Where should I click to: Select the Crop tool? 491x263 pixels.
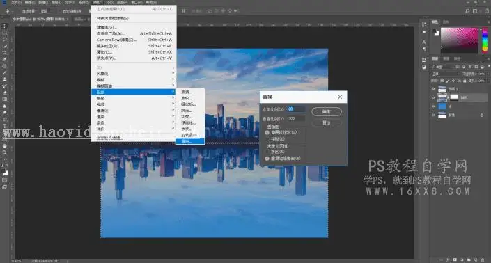tap(5, 53)
